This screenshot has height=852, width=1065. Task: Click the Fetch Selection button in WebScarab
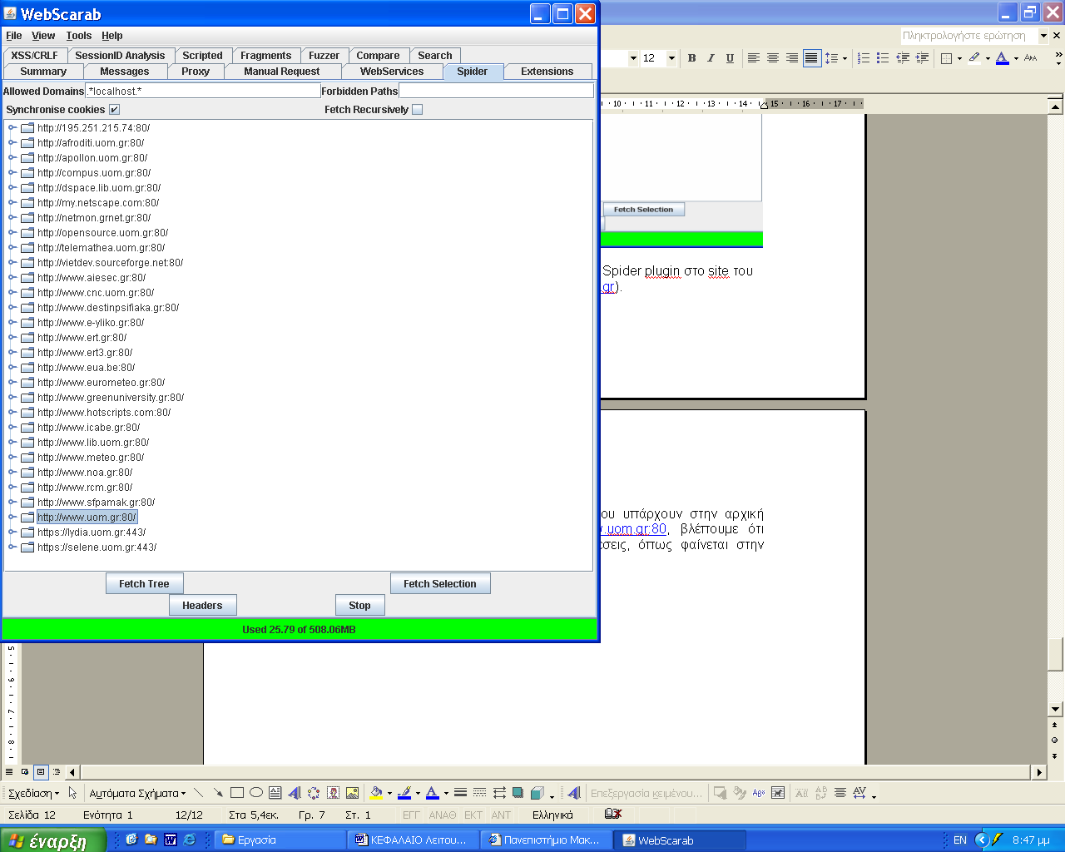point(440,584)
